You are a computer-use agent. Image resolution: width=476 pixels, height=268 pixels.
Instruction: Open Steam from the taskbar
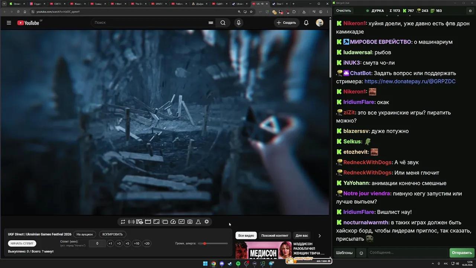pyautogui.click(x=230, y=264)
